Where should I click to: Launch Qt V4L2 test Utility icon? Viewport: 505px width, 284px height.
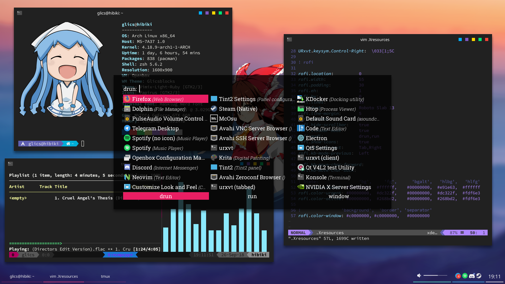tap(301, 168)
